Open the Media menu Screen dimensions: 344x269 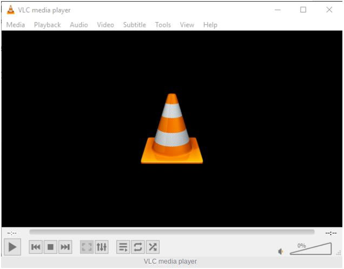click(x=16, y=25)
